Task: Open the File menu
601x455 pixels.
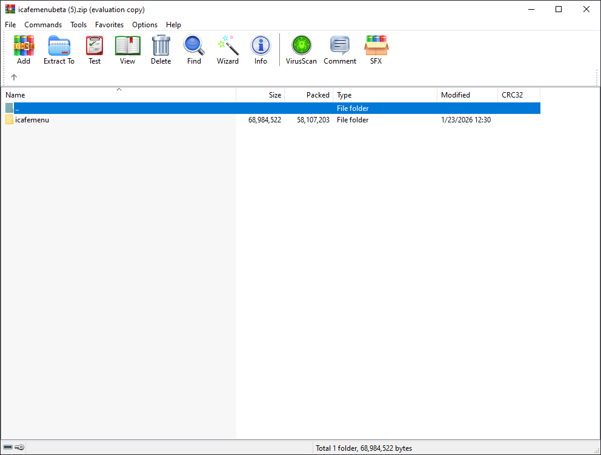Action: pos(10,25)
